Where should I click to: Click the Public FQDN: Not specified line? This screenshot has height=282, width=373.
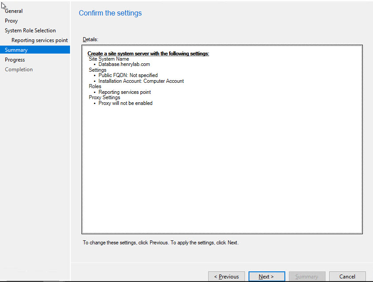[128, 75]
